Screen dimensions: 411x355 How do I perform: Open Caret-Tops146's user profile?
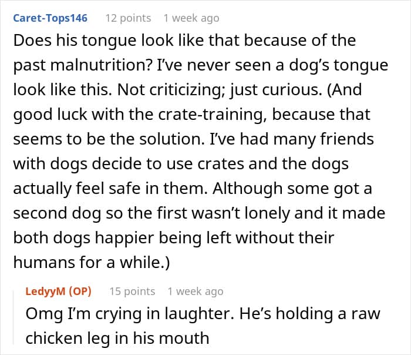(50, 18)
